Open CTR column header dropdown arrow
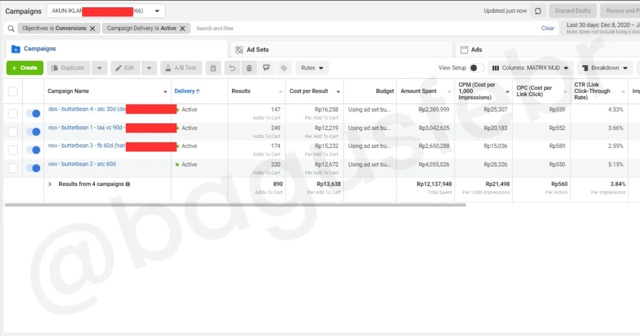 (x=623, y=92)
